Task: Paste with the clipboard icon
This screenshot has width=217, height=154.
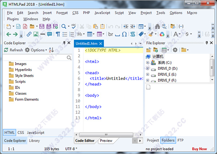Action: [95, 26]
